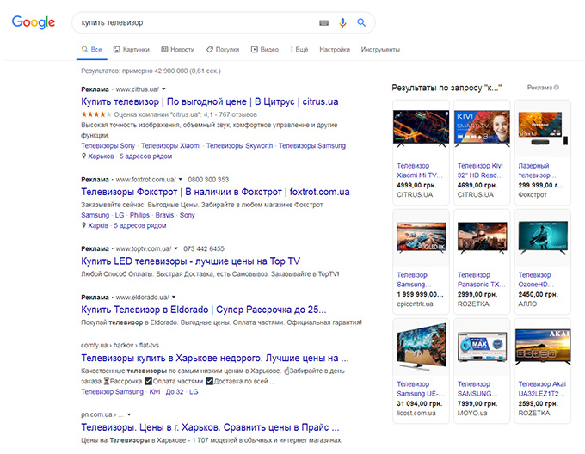The image size is (585, 454).
Task: Expand dropdown arrow next to pn.com.ua
Action: click(129, 414)
